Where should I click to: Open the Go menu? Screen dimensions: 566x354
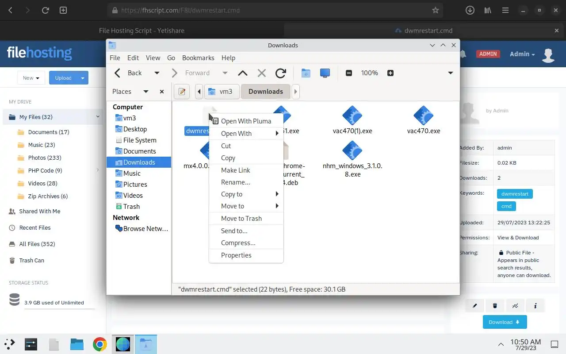click(171, 58)
